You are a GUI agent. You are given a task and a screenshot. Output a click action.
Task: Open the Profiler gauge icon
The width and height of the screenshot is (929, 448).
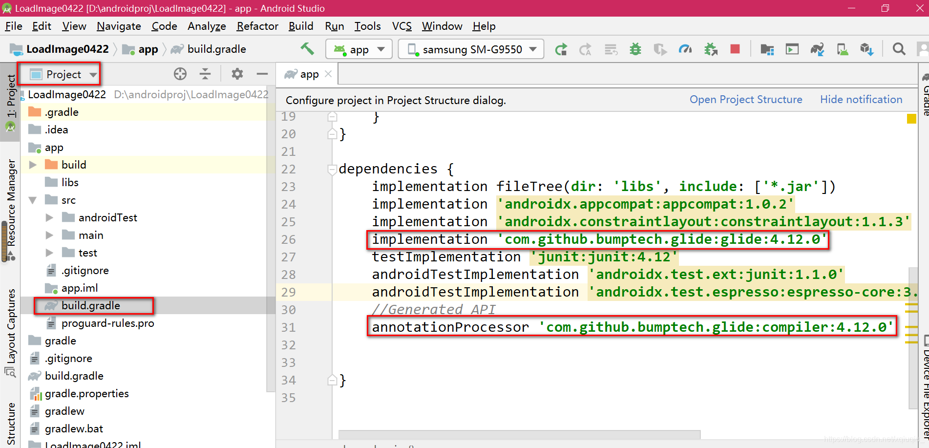(x=685, y=49)
